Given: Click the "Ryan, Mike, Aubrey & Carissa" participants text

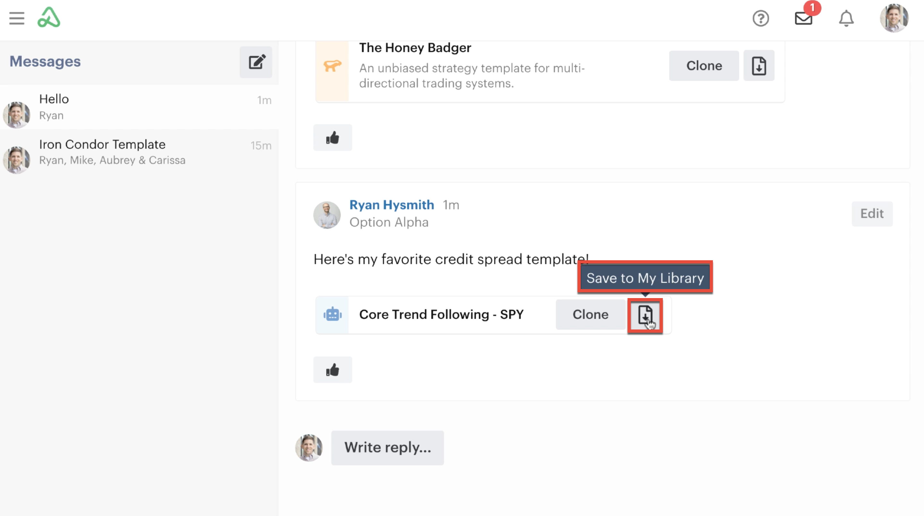Looking at the screenshot, I should point(112,160).
